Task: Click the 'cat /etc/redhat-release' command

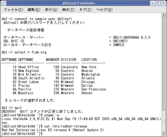Action: (66, 126)
